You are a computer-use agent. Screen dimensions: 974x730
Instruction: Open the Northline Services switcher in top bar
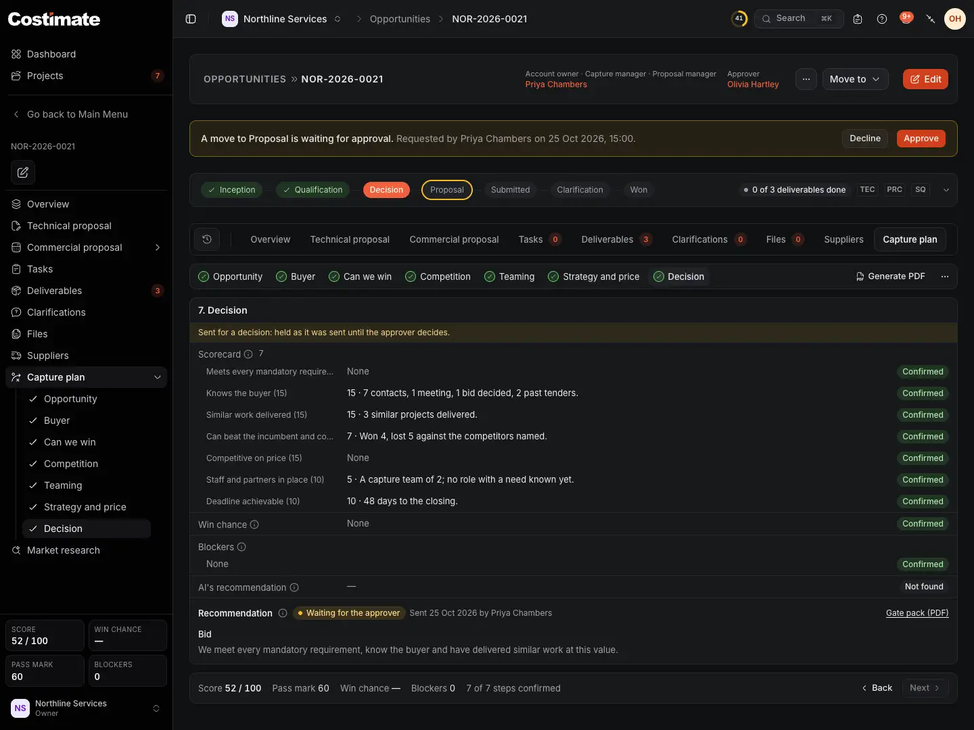pos(282,19)
